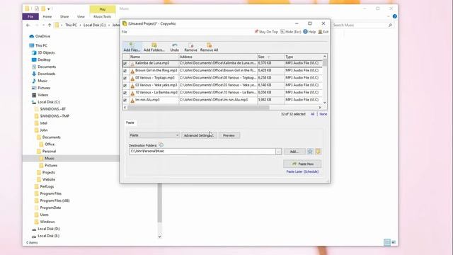Click the Remove toolbar button

pos(190,47)
